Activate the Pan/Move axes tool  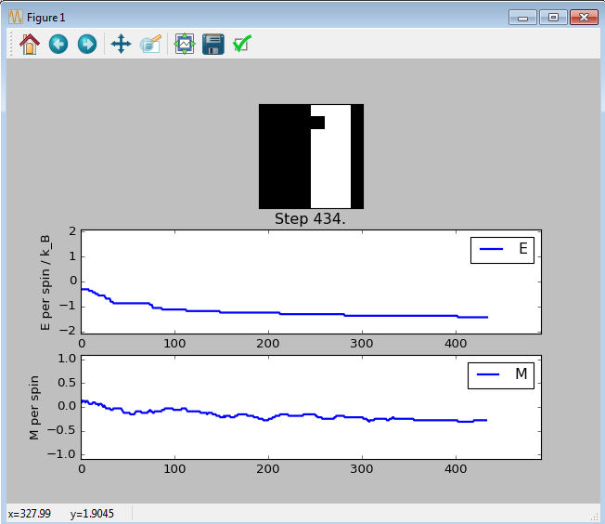[122, 44]
